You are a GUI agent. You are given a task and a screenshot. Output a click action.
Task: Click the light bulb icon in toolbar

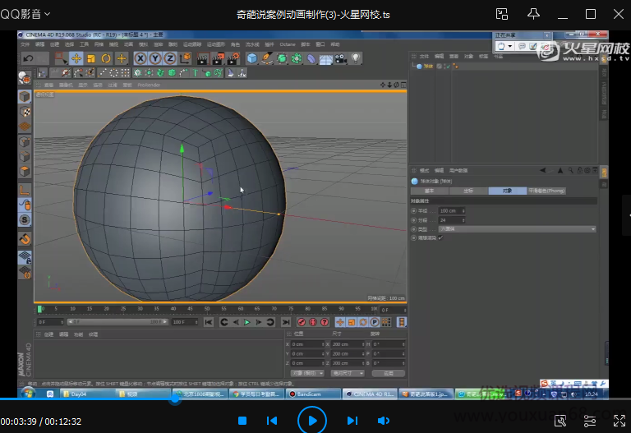point(355,58)
